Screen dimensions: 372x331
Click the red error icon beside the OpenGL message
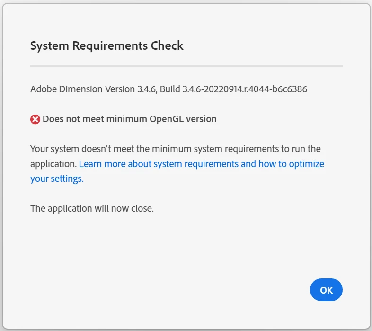pos(35,119)
